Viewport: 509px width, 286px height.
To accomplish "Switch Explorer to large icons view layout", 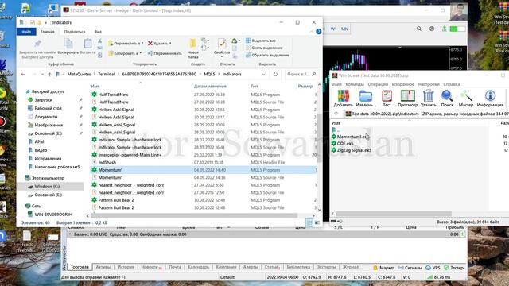I will [x=317, y=222].
